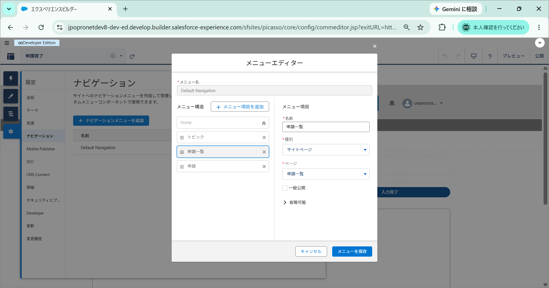This screenshot has width=549, height=288.
Task: Delete the 申請 menu item with X
Action: (x=264, y=167)
